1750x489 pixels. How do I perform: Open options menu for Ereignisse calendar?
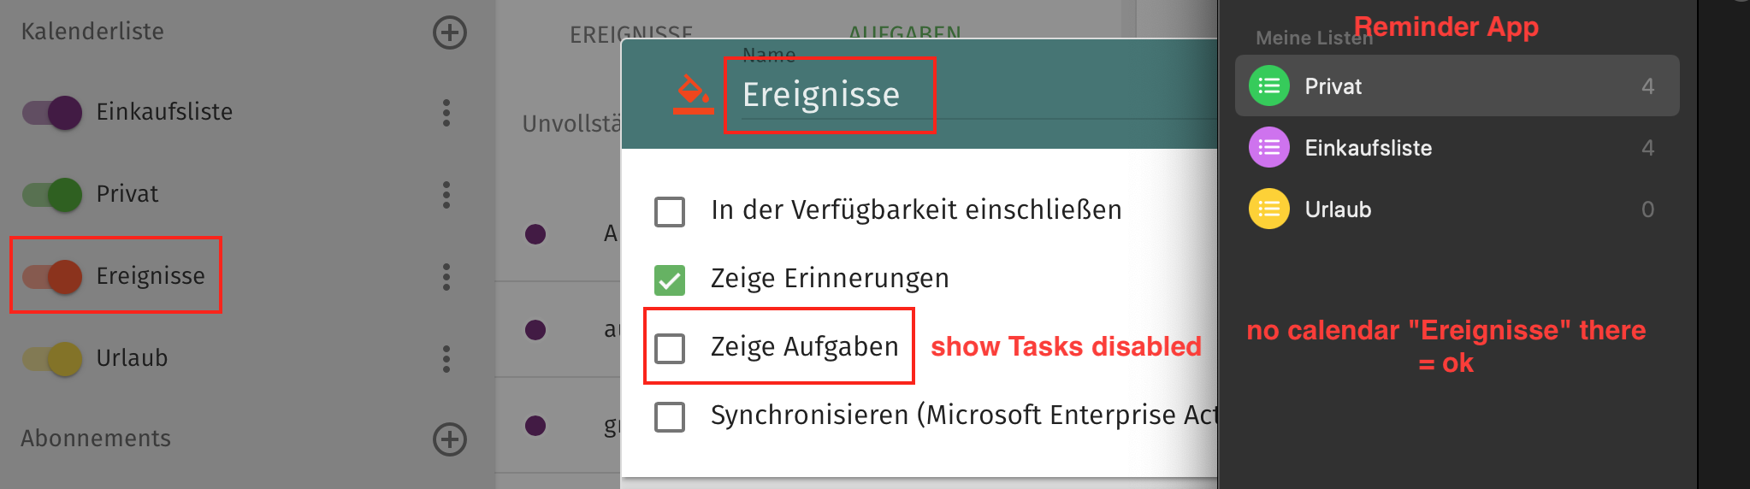click(446, 276)
